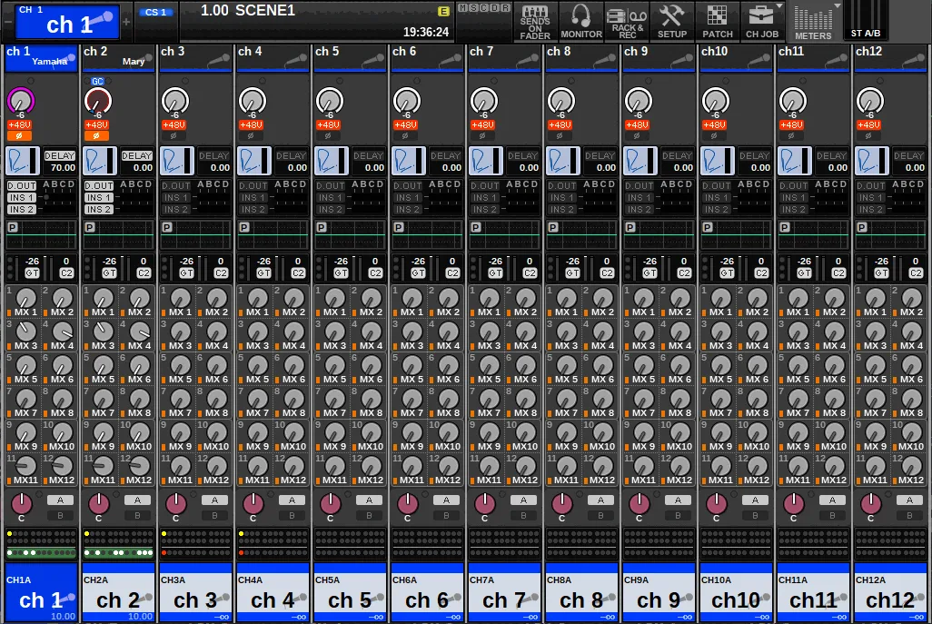Open the Monitor headphone screen
Image resolution: width=932 pixels, height=624 pixels.
[580, 22]
